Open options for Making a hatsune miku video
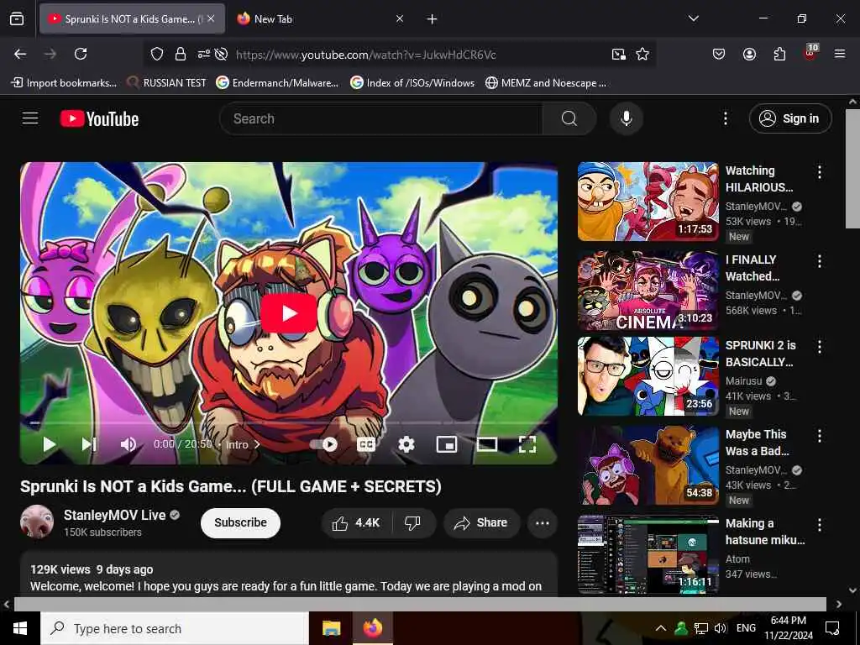This screenshot has height=645, width=860. [820, 525]
